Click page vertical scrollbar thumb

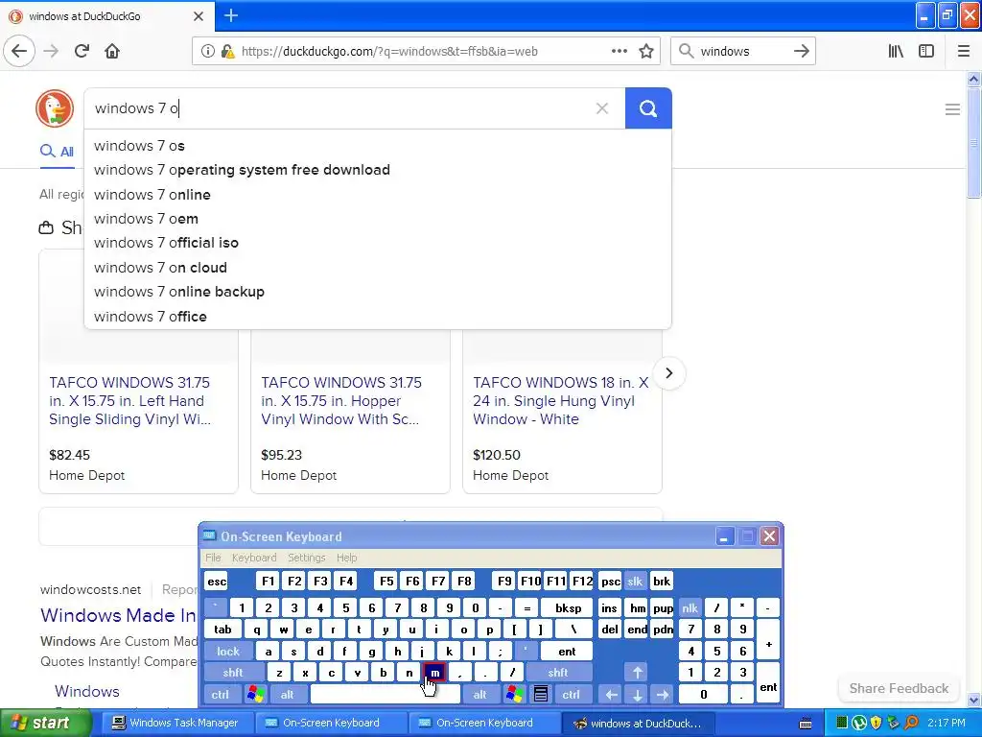973,143
